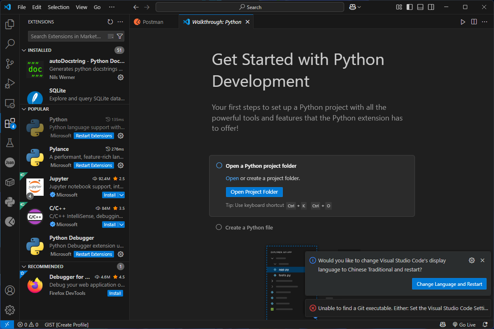This screenshot has height=329, width=494.
Task: Close the Walkthrough: Python tab
Action: [247, 22]
